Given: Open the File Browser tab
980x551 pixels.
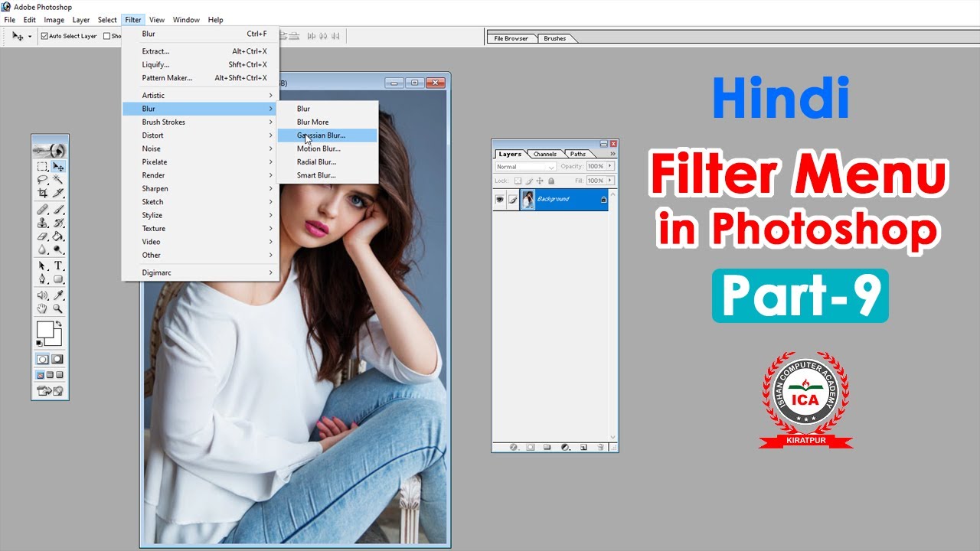Looking at the screenshot, I should point(511,38).
